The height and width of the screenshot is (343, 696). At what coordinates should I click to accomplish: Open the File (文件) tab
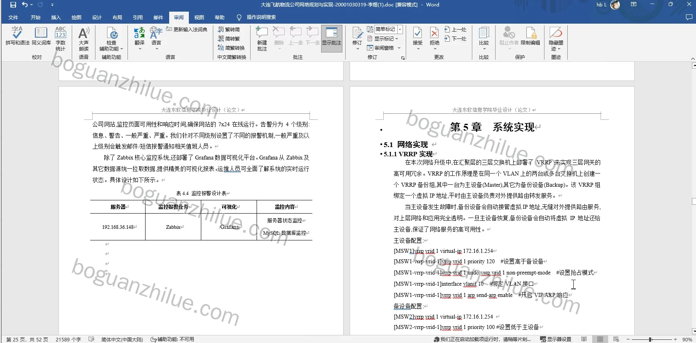tap(13, 17)
